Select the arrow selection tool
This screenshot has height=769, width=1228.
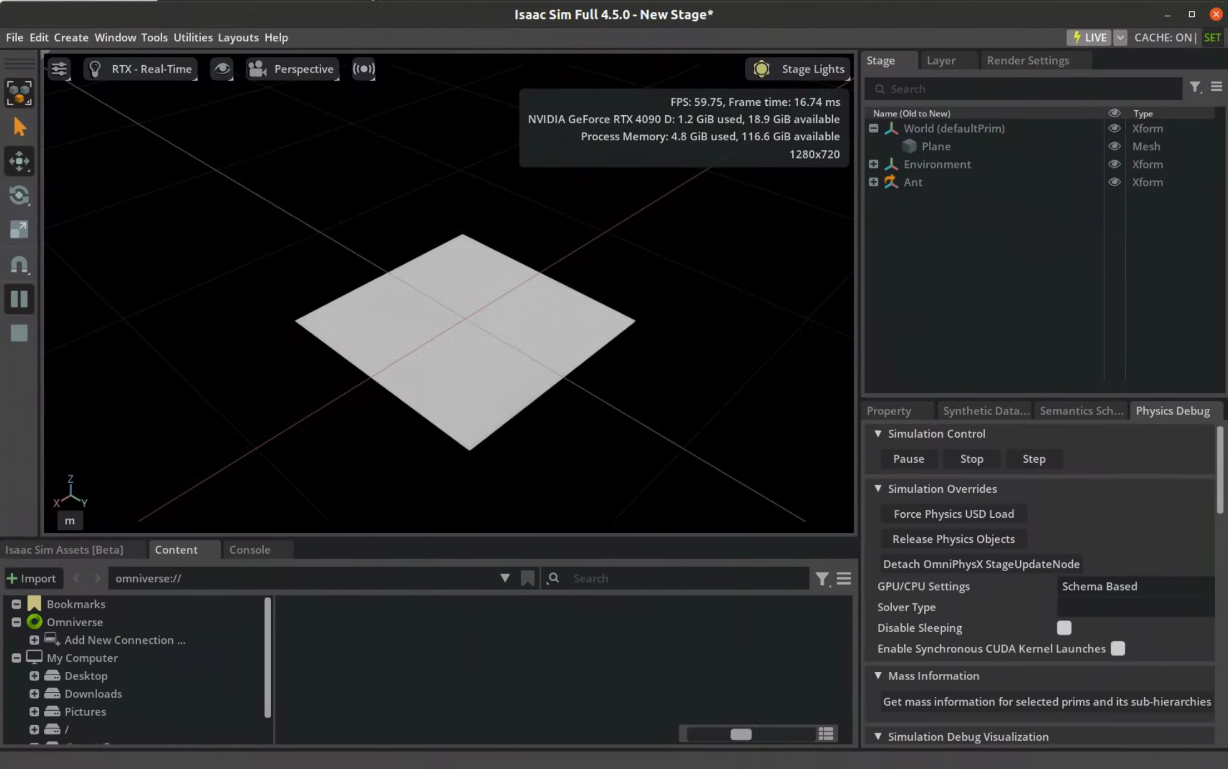19,126
